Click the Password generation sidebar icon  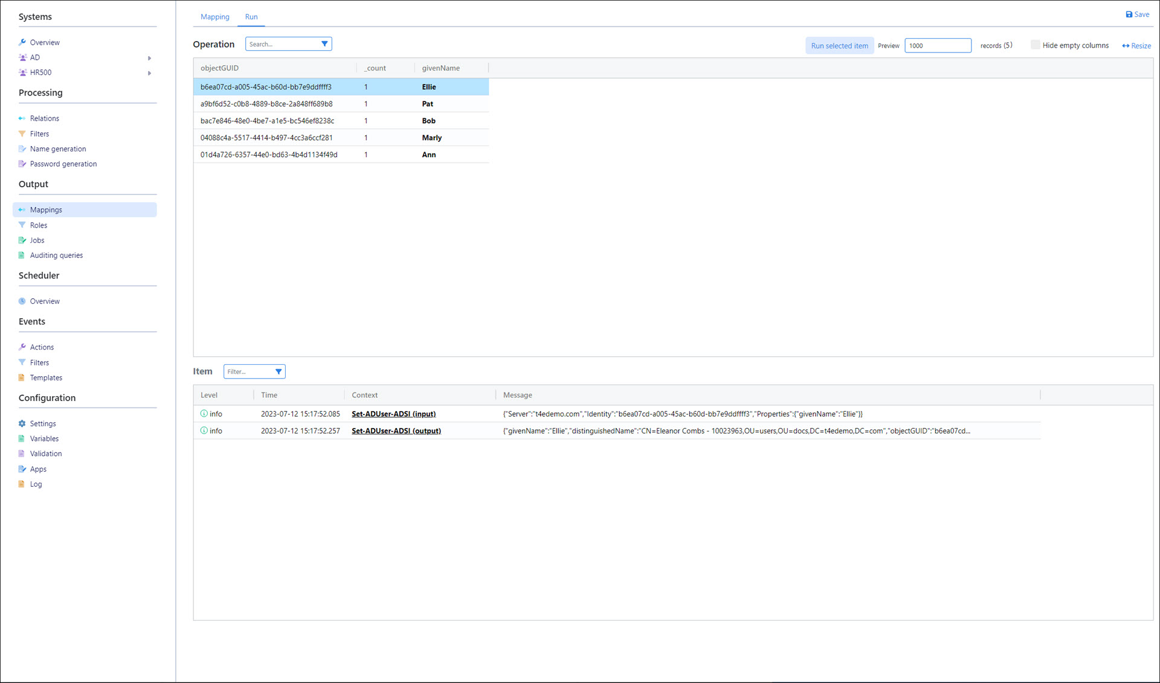[22, 164]
